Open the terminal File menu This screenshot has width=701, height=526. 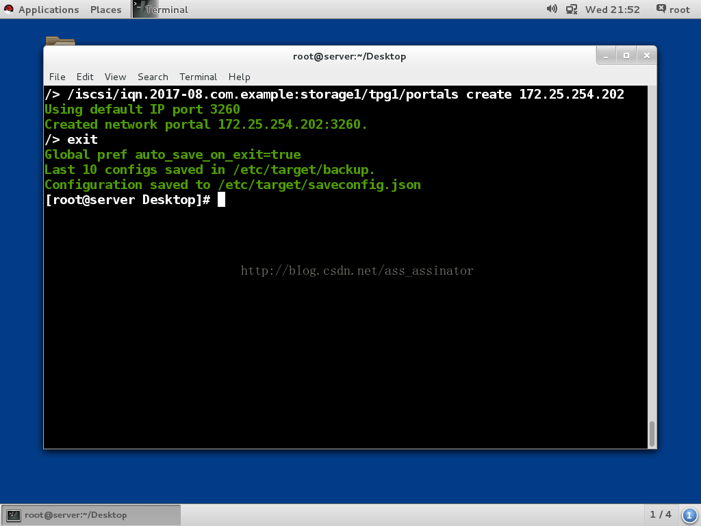click(58, 77)
